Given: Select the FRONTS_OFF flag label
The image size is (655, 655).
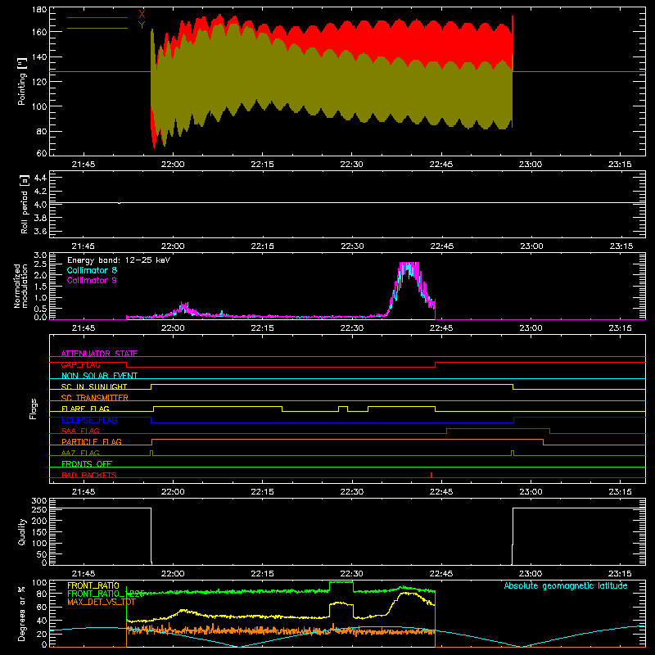Looking at the screenshot, I should [87, 463].
